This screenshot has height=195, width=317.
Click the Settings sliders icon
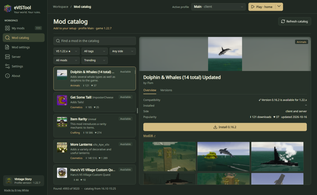tap(7, 66)
